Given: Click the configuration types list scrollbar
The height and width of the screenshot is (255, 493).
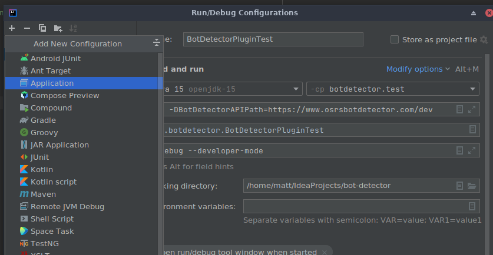Looking at the screenshot, I should pos(160,154).
